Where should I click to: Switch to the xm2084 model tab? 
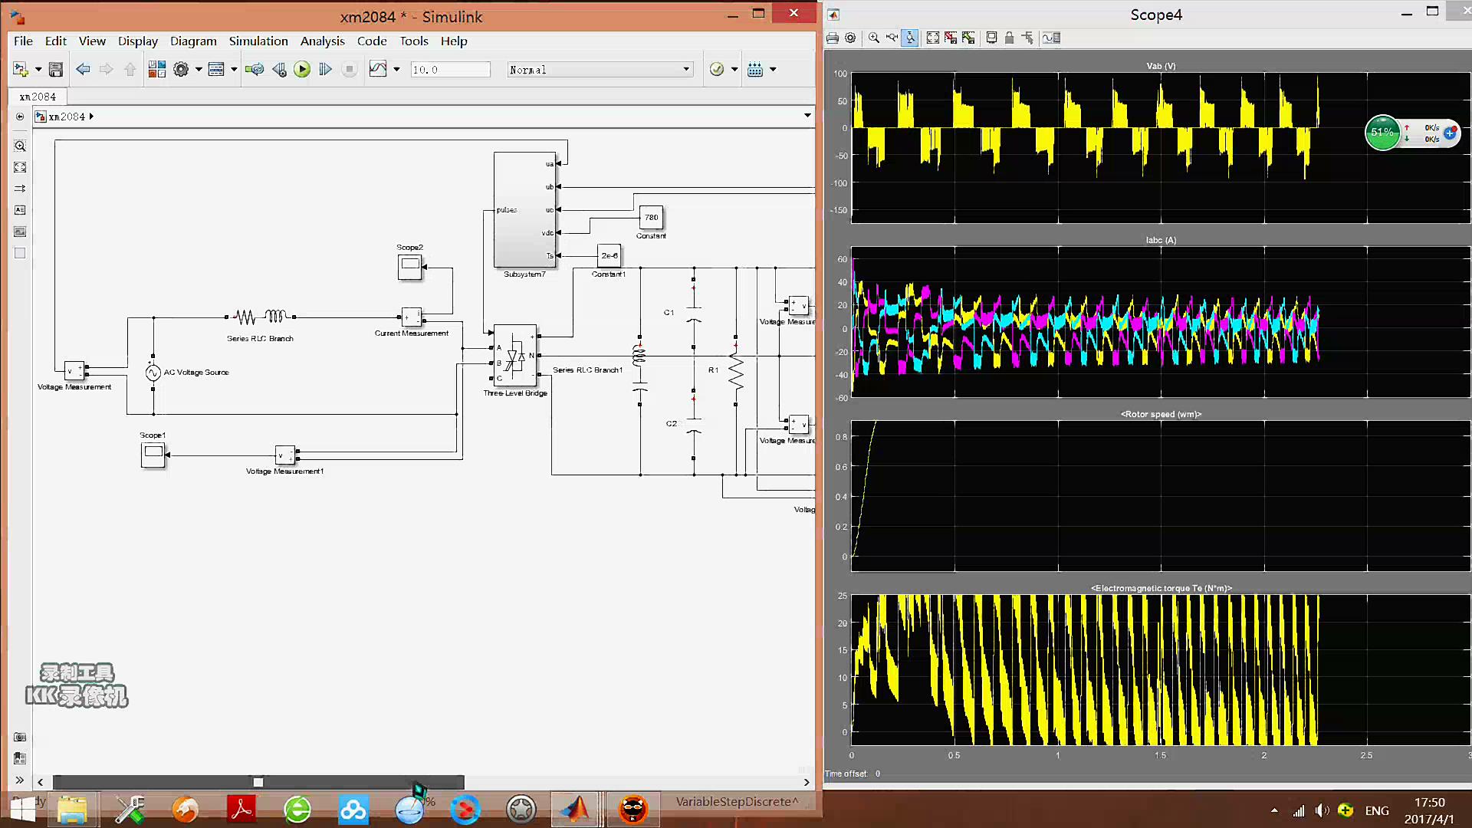[x=38, y=97]
